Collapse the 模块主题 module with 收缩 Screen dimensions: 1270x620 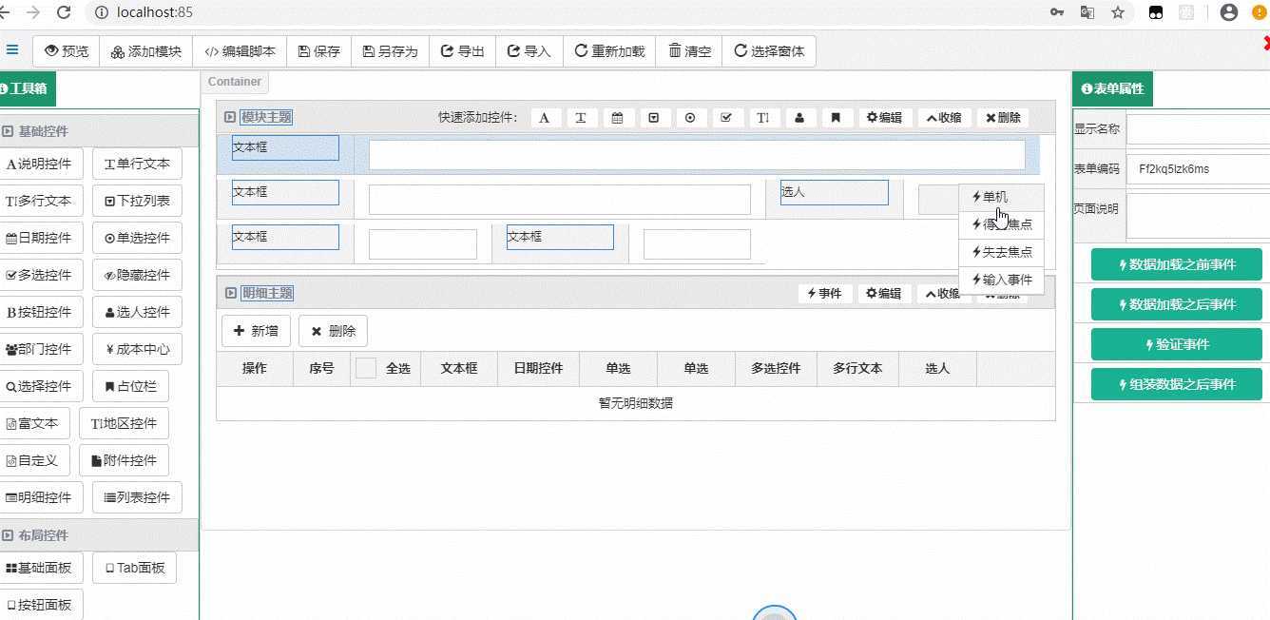(x=944, y=118)
